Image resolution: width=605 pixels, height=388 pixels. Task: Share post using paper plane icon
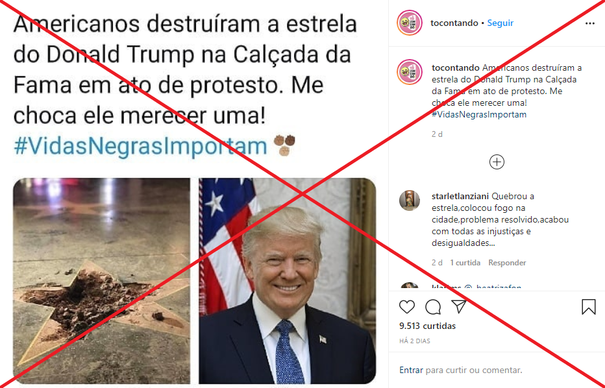click(459, 307)
